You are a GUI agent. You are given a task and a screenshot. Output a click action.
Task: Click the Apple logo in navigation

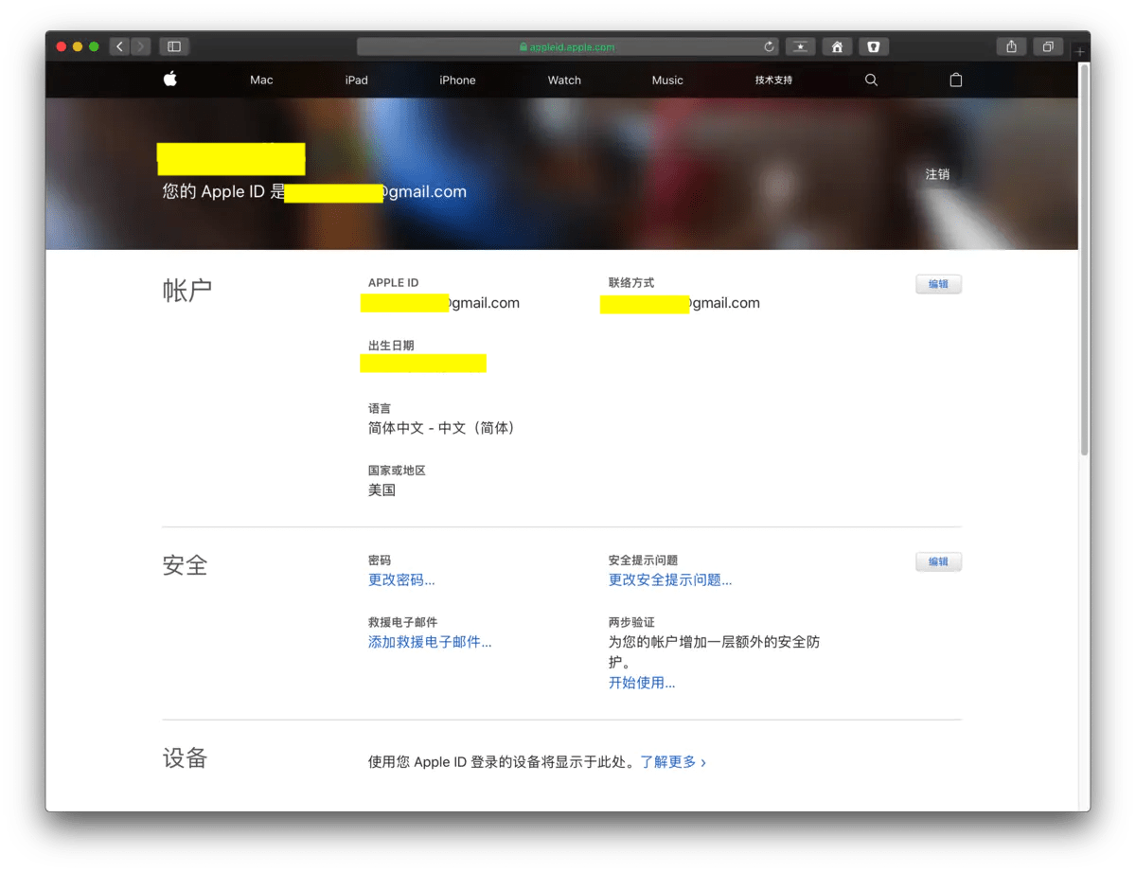(170, 80)
